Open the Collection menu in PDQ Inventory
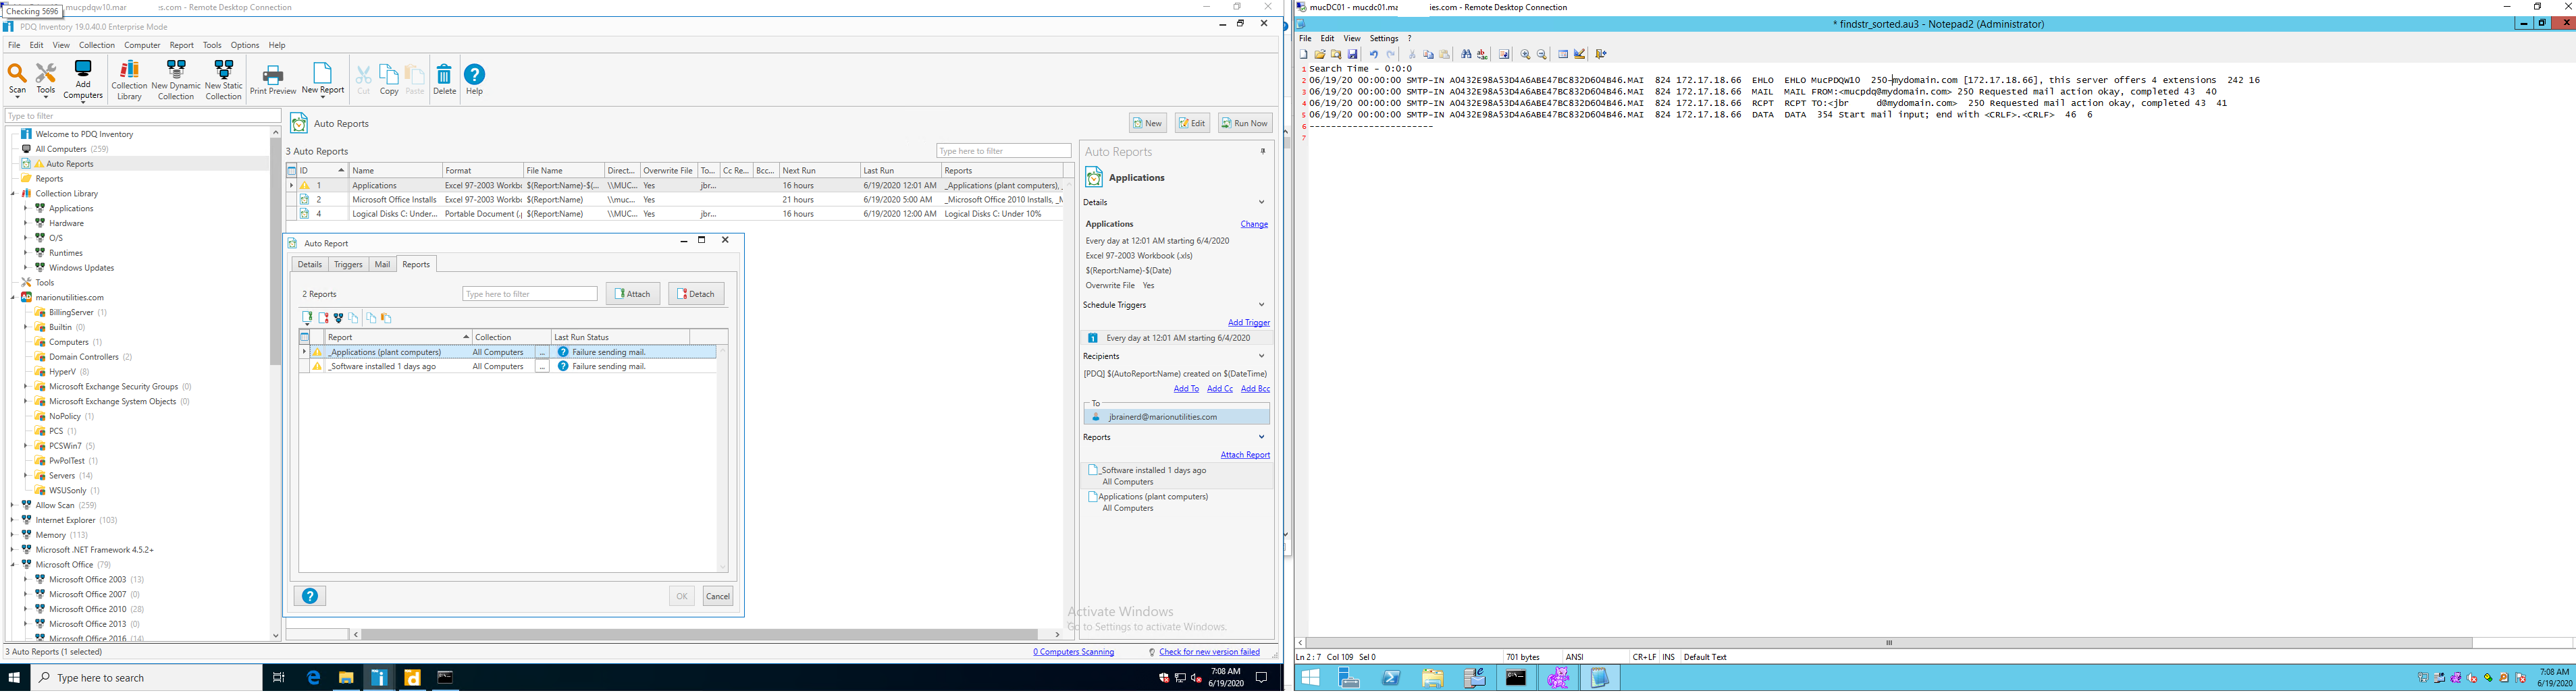Image resolution: width=2576 pixels, height=693 pixels. coord(96,45)
